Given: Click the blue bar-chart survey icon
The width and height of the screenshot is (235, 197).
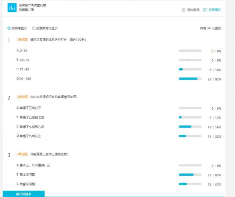Looking at the screenshot, I should point(12,7).
